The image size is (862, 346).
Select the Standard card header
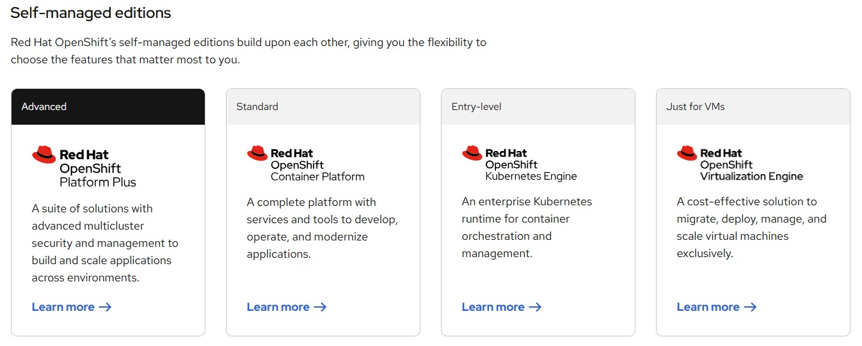pyautogui.click(x=323, y=107)
